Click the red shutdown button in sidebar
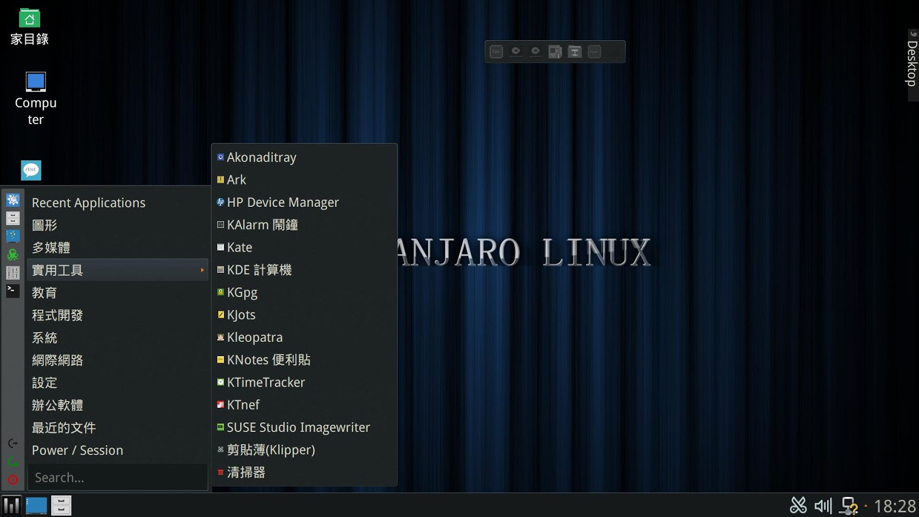The height and width of the screenshot is (517, 919). click(x=12, y=480)
